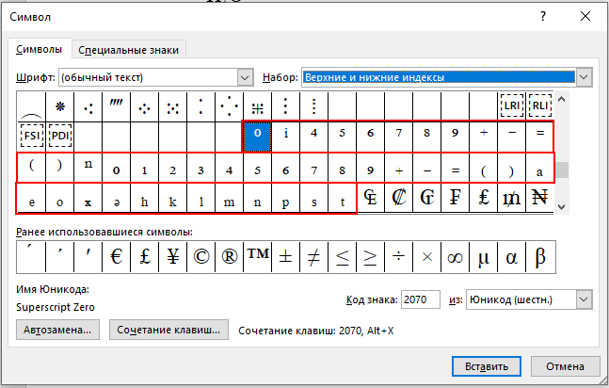Select the infinity symbol in recent symbols
Image resolution: width=609 pixels, height=388 pixels.
click(456, 257)
